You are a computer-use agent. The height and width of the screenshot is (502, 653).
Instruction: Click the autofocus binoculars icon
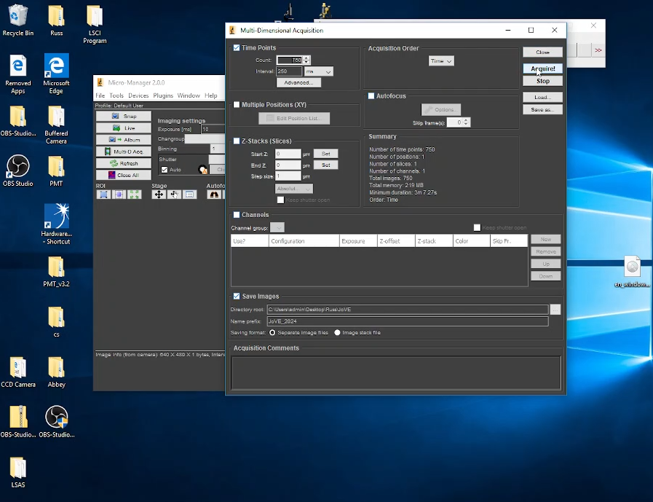pyautogui.click(x=214, y=195)
